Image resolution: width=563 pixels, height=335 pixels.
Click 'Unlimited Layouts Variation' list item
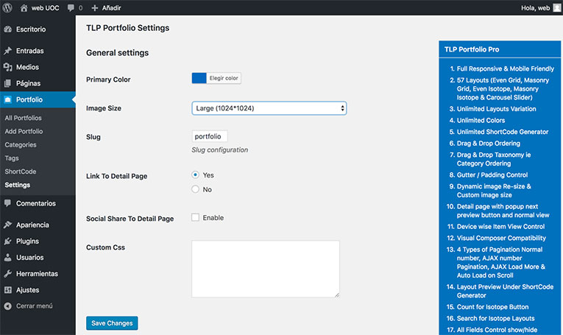496,109
